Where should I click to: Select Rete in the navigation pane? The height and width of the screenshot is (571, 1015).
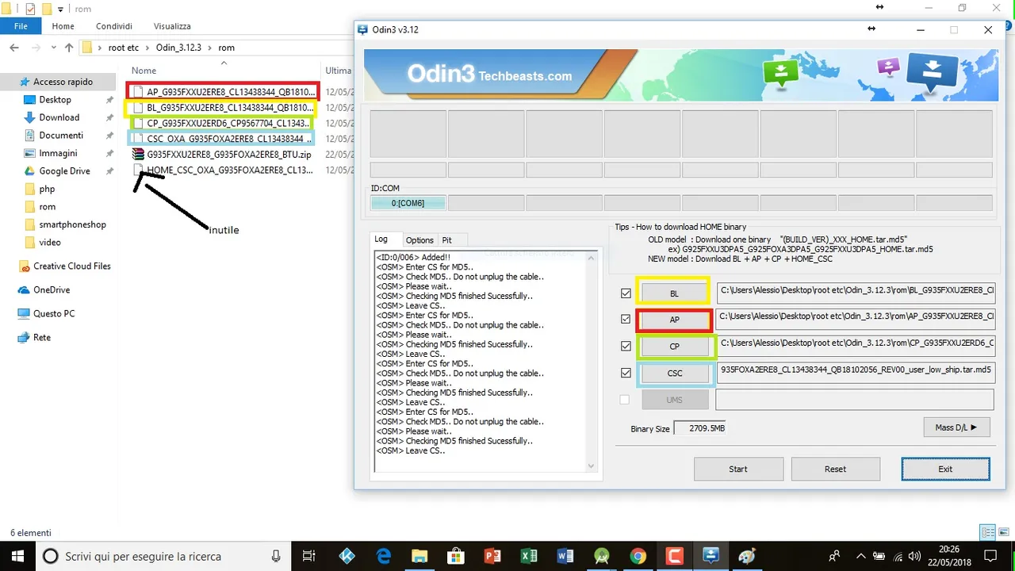click(x=42, y=338)
